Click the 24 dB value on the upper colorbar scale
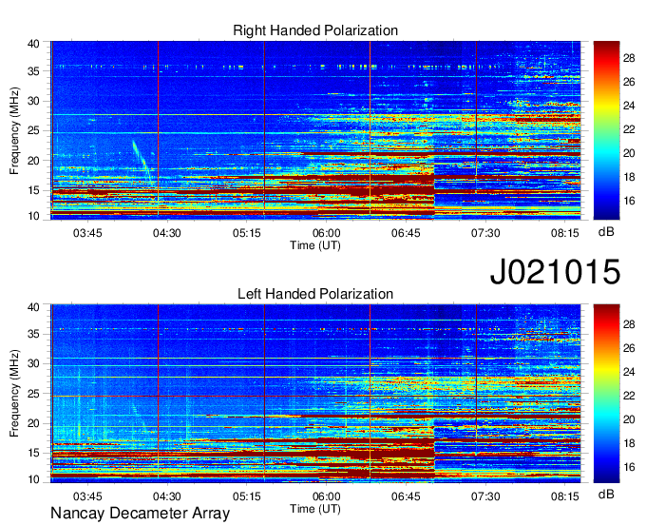Viewport: 646px width, 525px height. coord(629,106)
